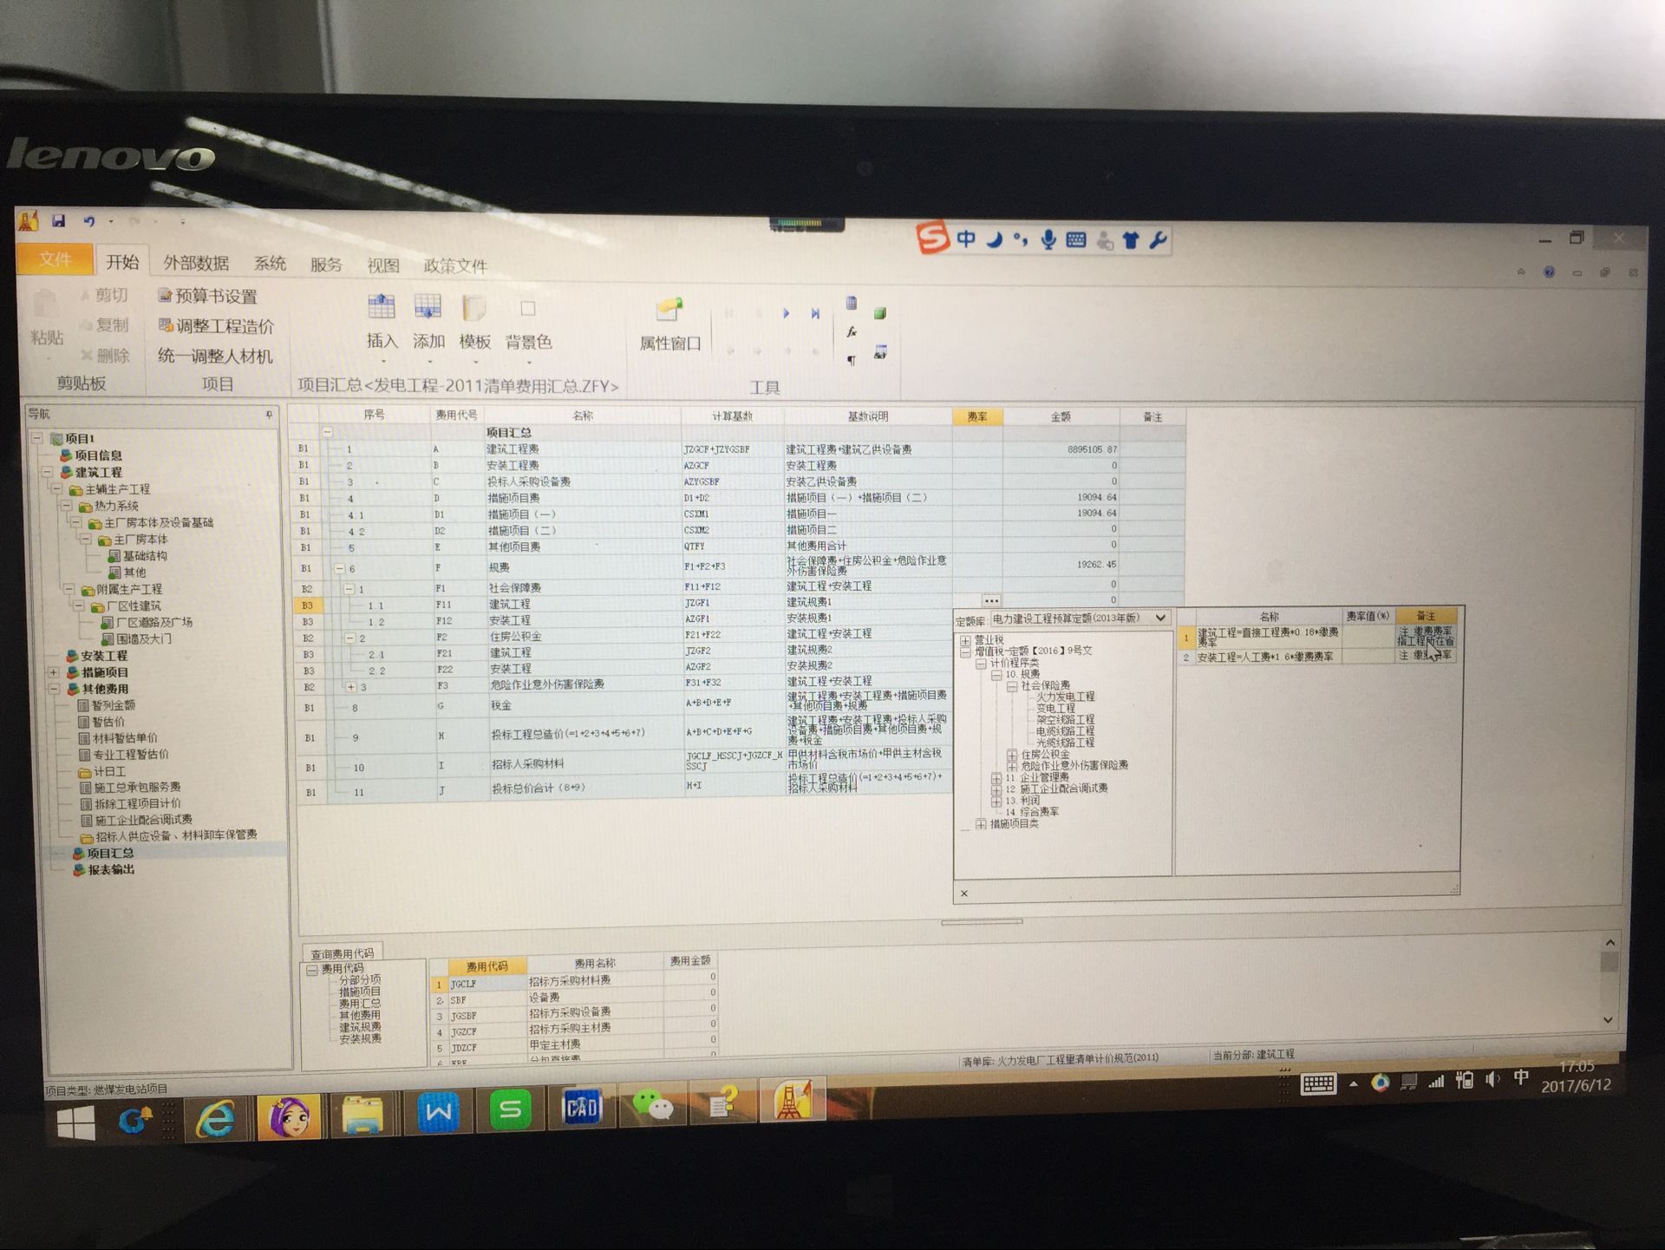
Task: Open File Explorer folder in taskbar
Action: pyautogui.click(x=362, y=1115)
